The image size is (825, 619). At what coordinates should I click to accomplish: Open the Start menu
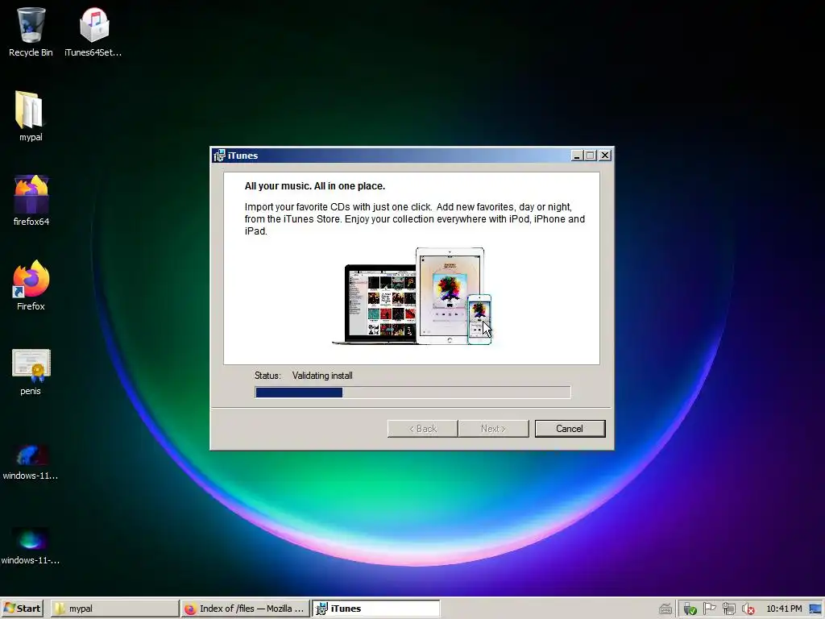tap(22, 609)
